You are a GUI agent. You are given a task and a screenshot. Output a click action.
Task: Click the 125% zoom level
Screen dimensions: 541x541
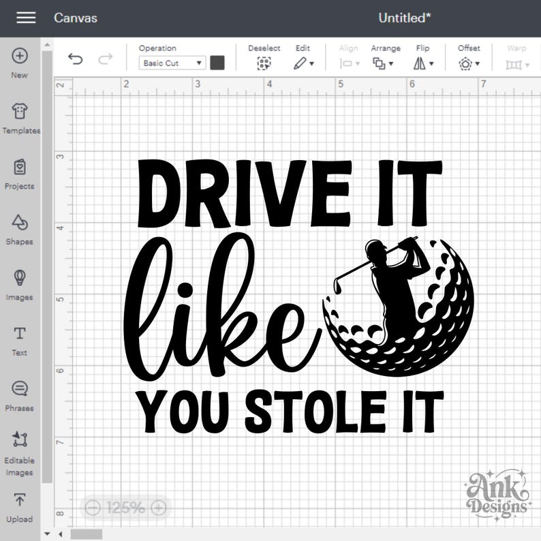[x=125, y=508]
